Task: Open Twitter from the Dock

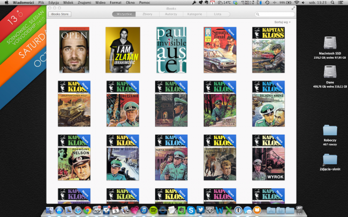Action: pyautogui.click(x=200, y=210)
